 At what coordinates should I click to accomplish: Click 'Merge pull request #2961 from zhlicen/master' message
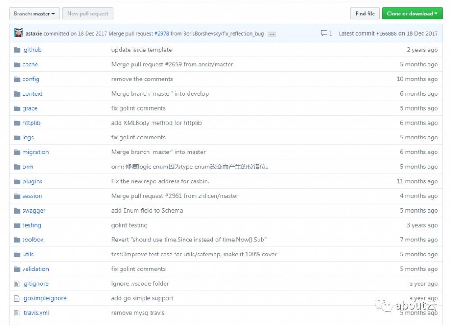point(175,196)
